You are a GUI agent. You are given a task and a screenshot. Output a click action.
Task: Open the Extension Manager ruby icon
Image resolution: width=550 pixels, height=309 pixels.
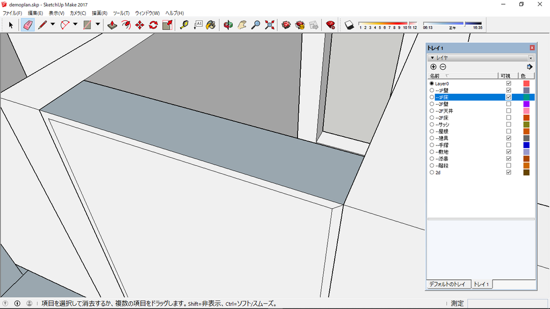click(330, 25)
